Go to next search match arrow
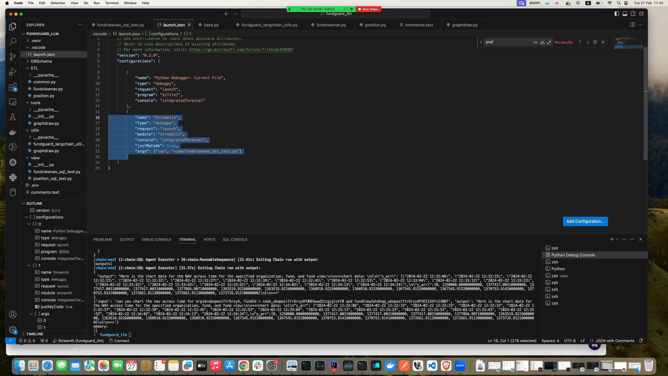 click(588, 42)
